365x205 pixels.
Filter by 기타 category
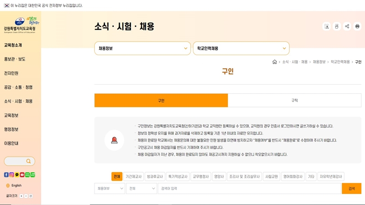(x=311, y=176)
